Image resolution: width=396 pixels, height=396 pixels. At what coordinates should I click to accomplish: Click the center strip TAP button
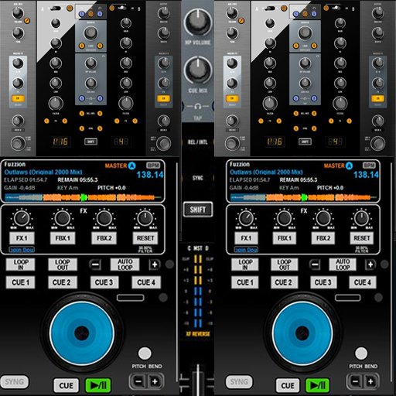(x=198, y=118)
